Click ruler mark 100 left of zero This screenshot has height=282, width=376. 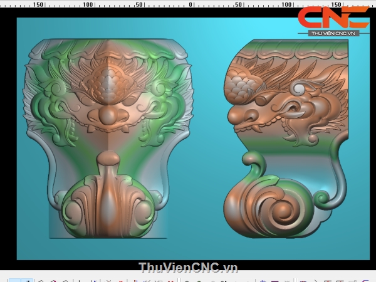88,4
